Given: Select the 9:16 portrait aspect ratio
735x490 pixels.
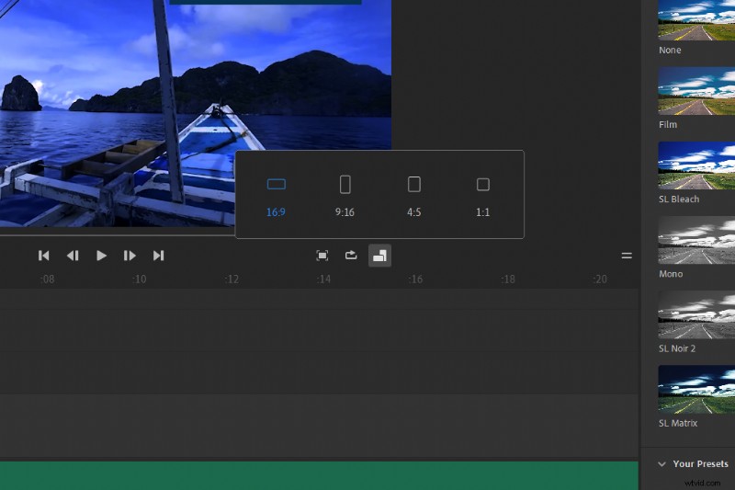Looking at the screenshot, I should 345,197.
